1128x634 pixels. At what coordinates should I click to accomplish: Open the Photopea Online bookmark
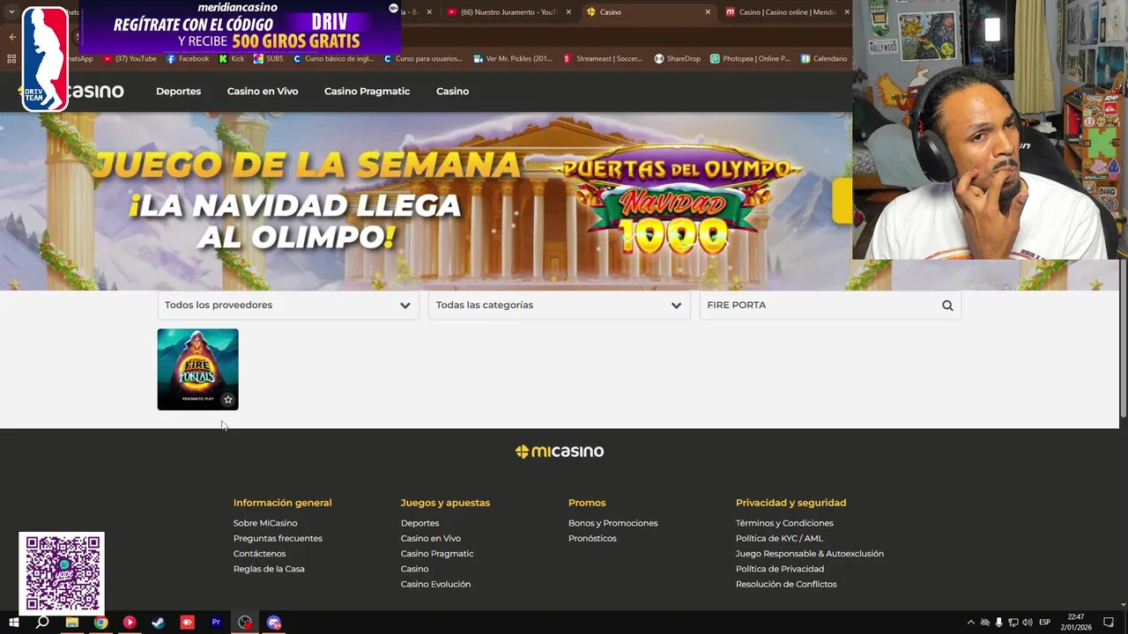click(x=750, y=59)
